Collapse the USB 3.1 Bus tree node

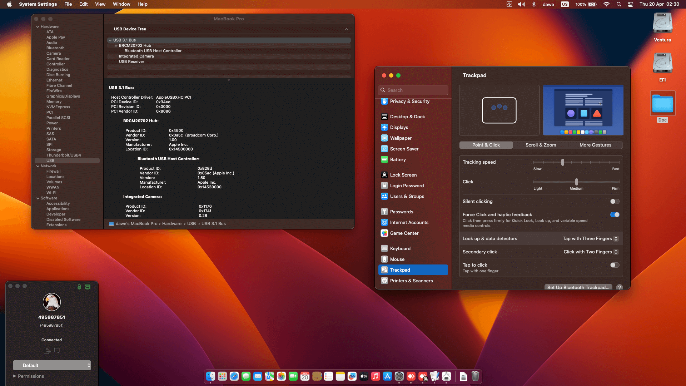click(x=110, y=40)
